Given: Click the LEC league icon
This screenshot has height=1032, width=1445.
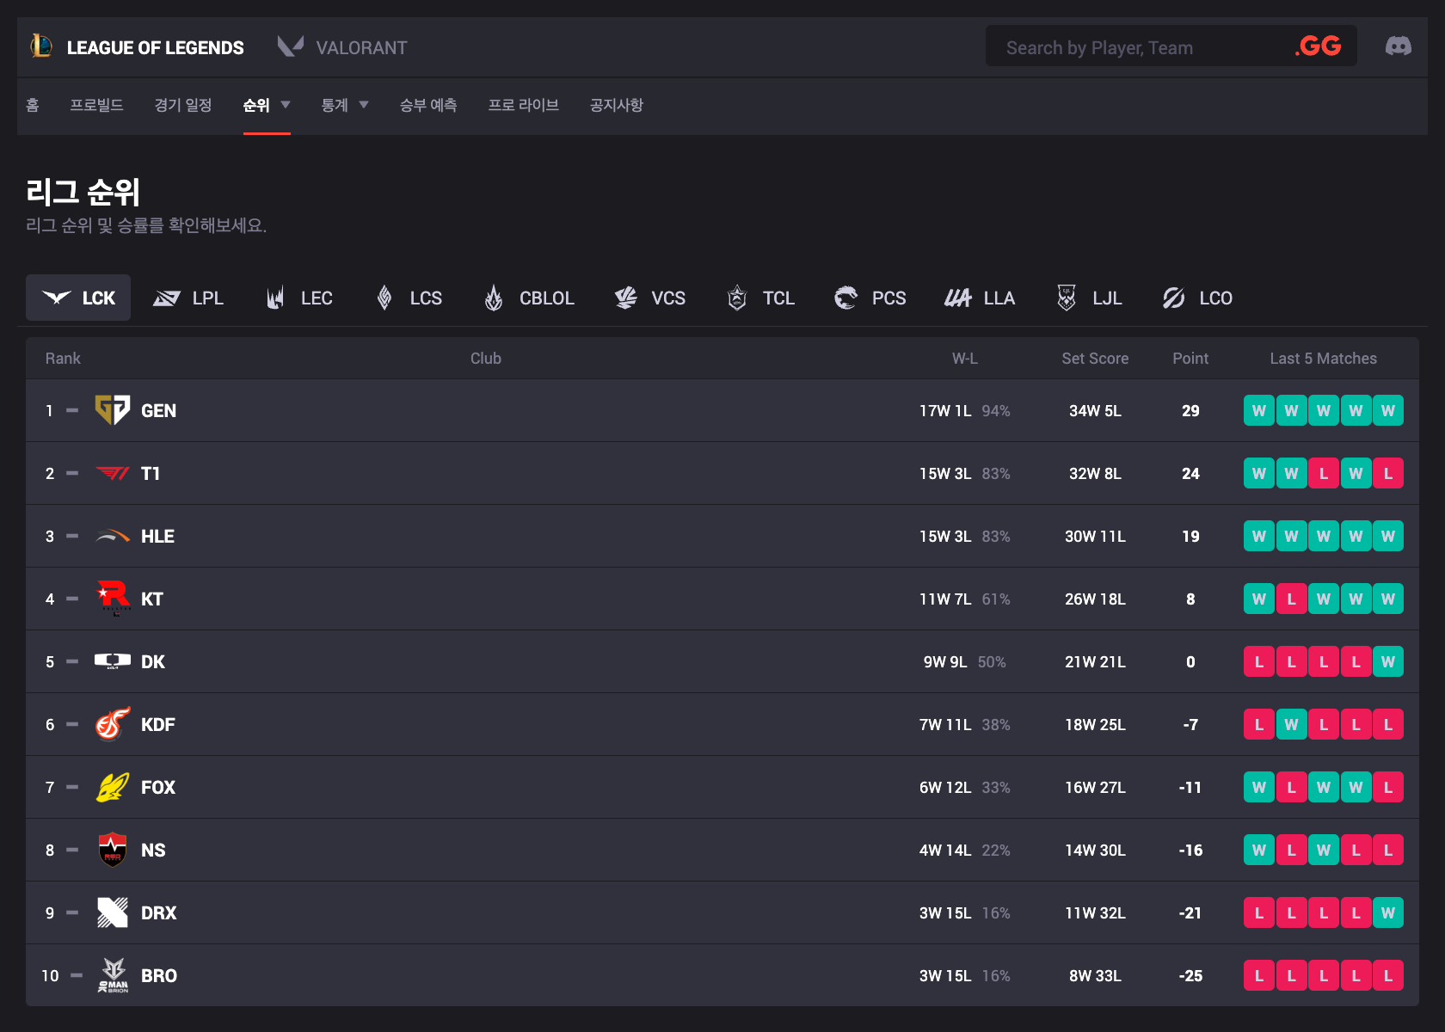Looking at the screenshot, I should 275,298.
